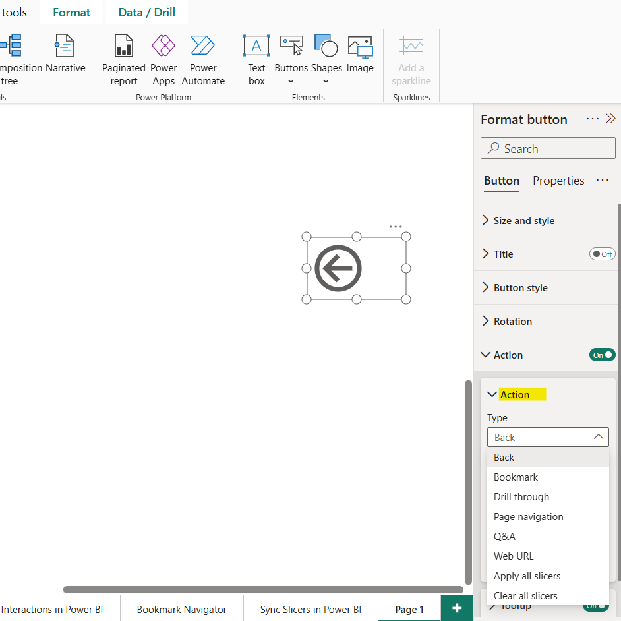The image size is (621, 621).
Task: Expand the Size and style section
Action: pyautogui.click(x=523, y=221)
